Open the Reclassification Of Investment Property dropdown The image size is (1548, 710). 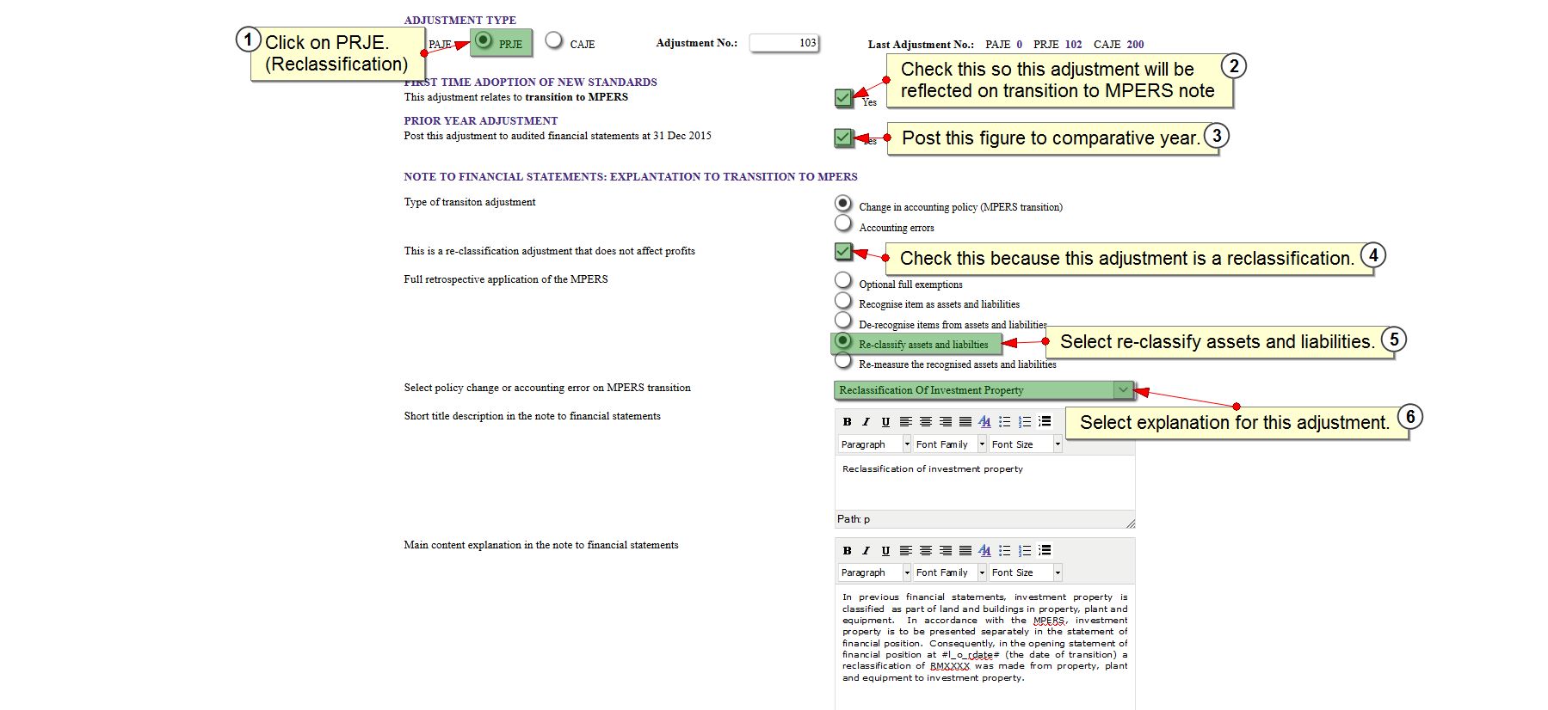[1122, 390]
